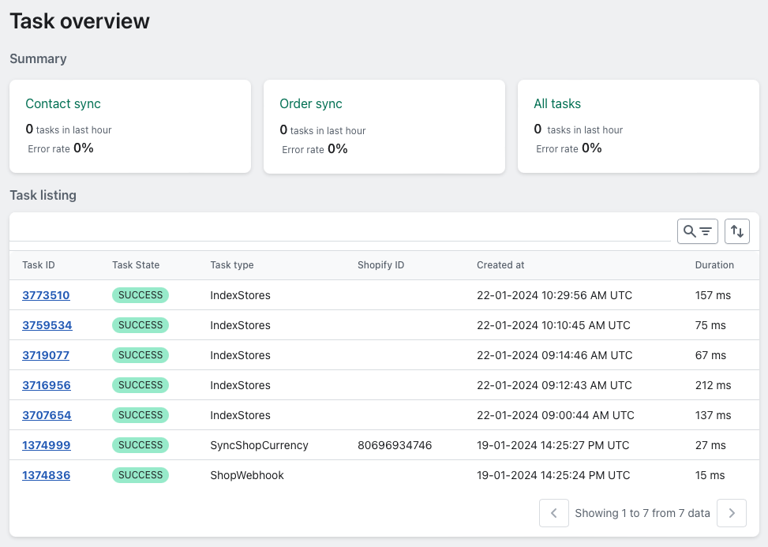Screen dimensions: 768x547
Task: Click the Task State column header
Action: point(136,265)
